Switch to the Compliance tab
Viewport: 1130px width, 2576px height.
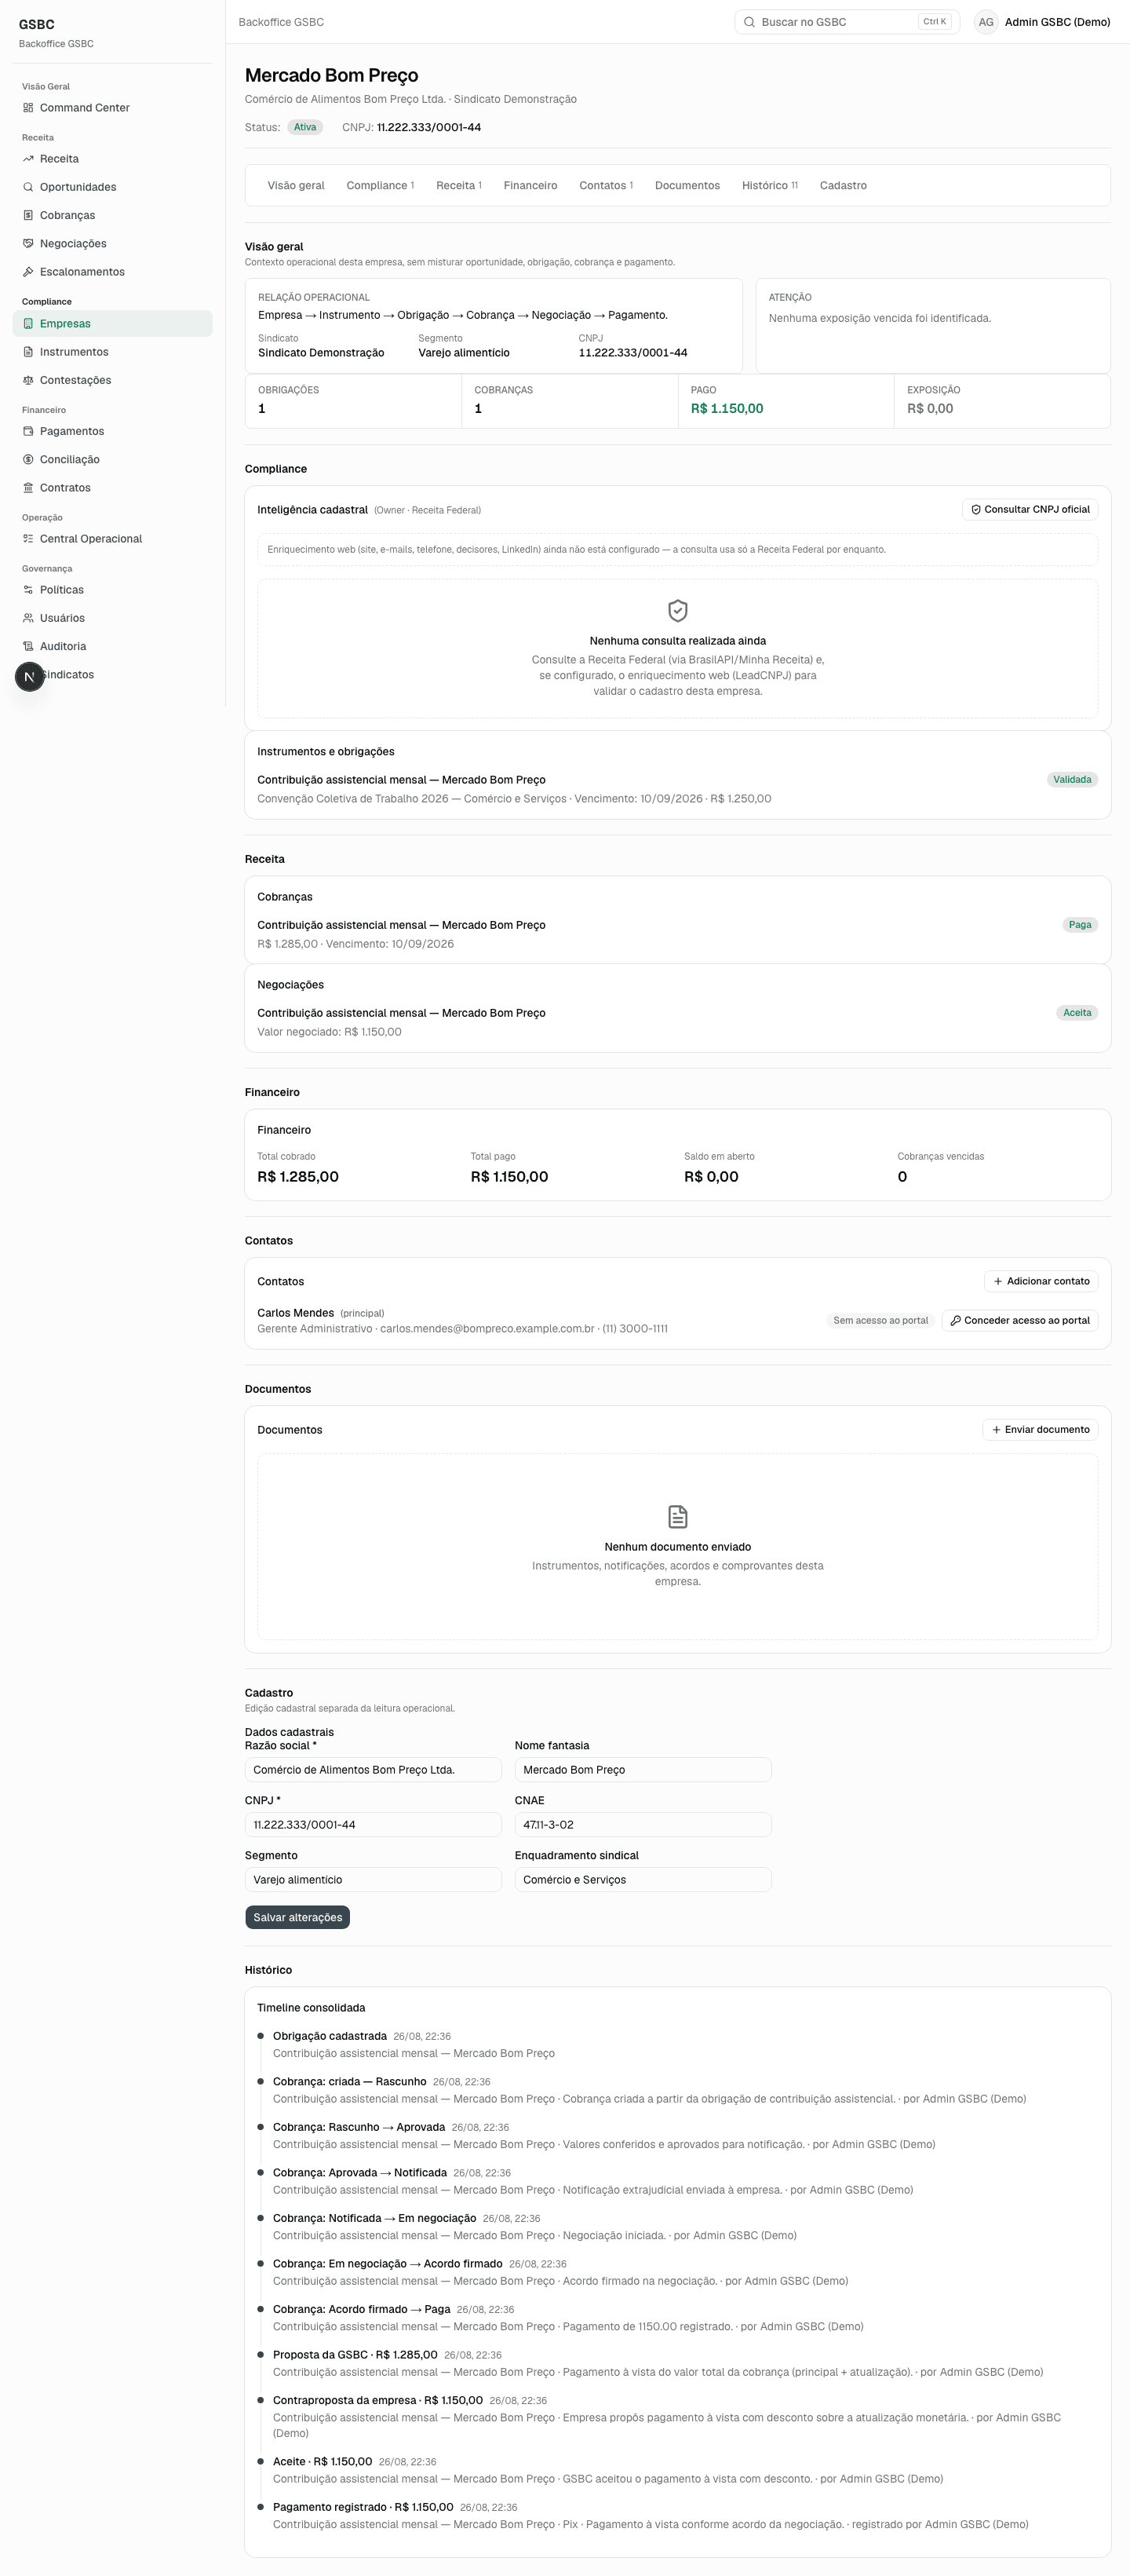[380, 186]
